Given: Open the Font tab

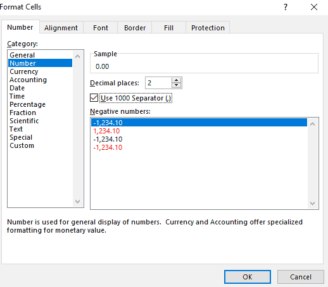Looking at the screenshot, I should point(101,28).
